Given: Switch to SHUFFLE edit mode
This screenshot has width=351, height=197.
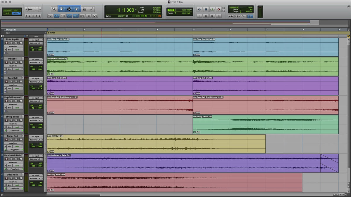Looking at the screenshot, I should [x=7, y=10].
